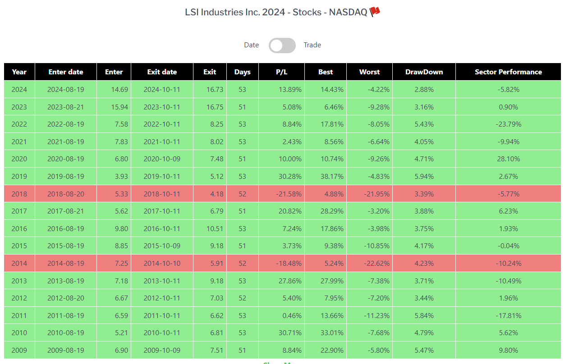This screenshot has width=565, height=364.
Task: Click enter date 2012-08-20
Action: point(66,298)
